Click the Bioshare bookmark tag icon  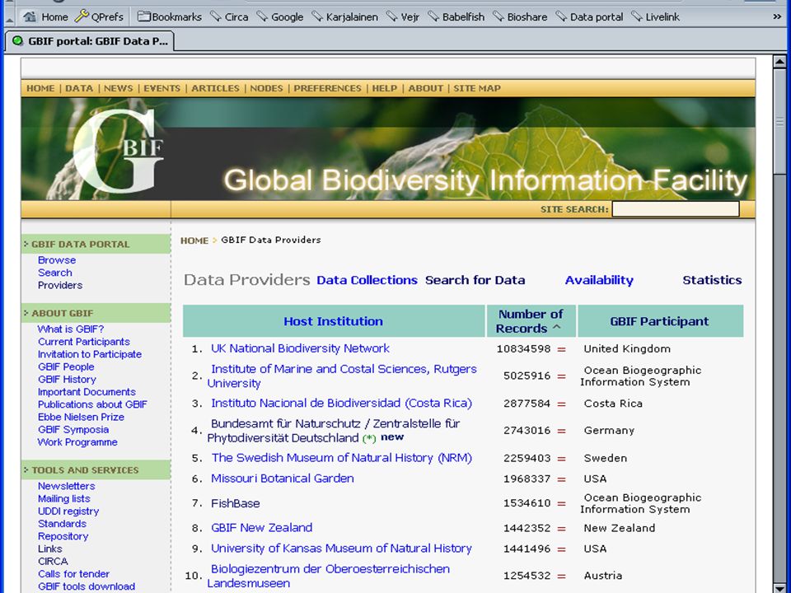[498, 16]
